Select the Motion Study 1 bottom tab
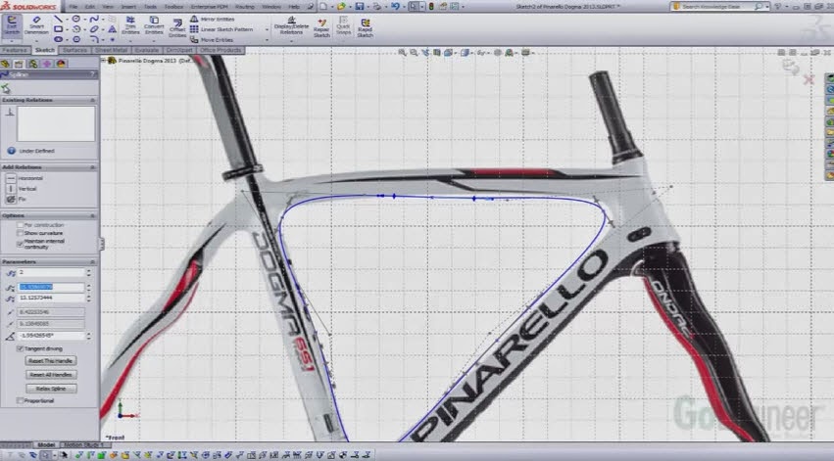The width and height of the screenshot is (834, 461). tap(84, 445)
